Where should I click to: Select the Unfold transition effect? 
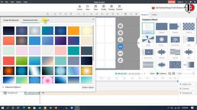162,54
